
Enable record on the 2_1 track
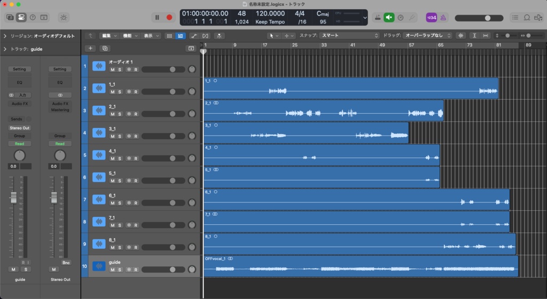coord(136,114)
